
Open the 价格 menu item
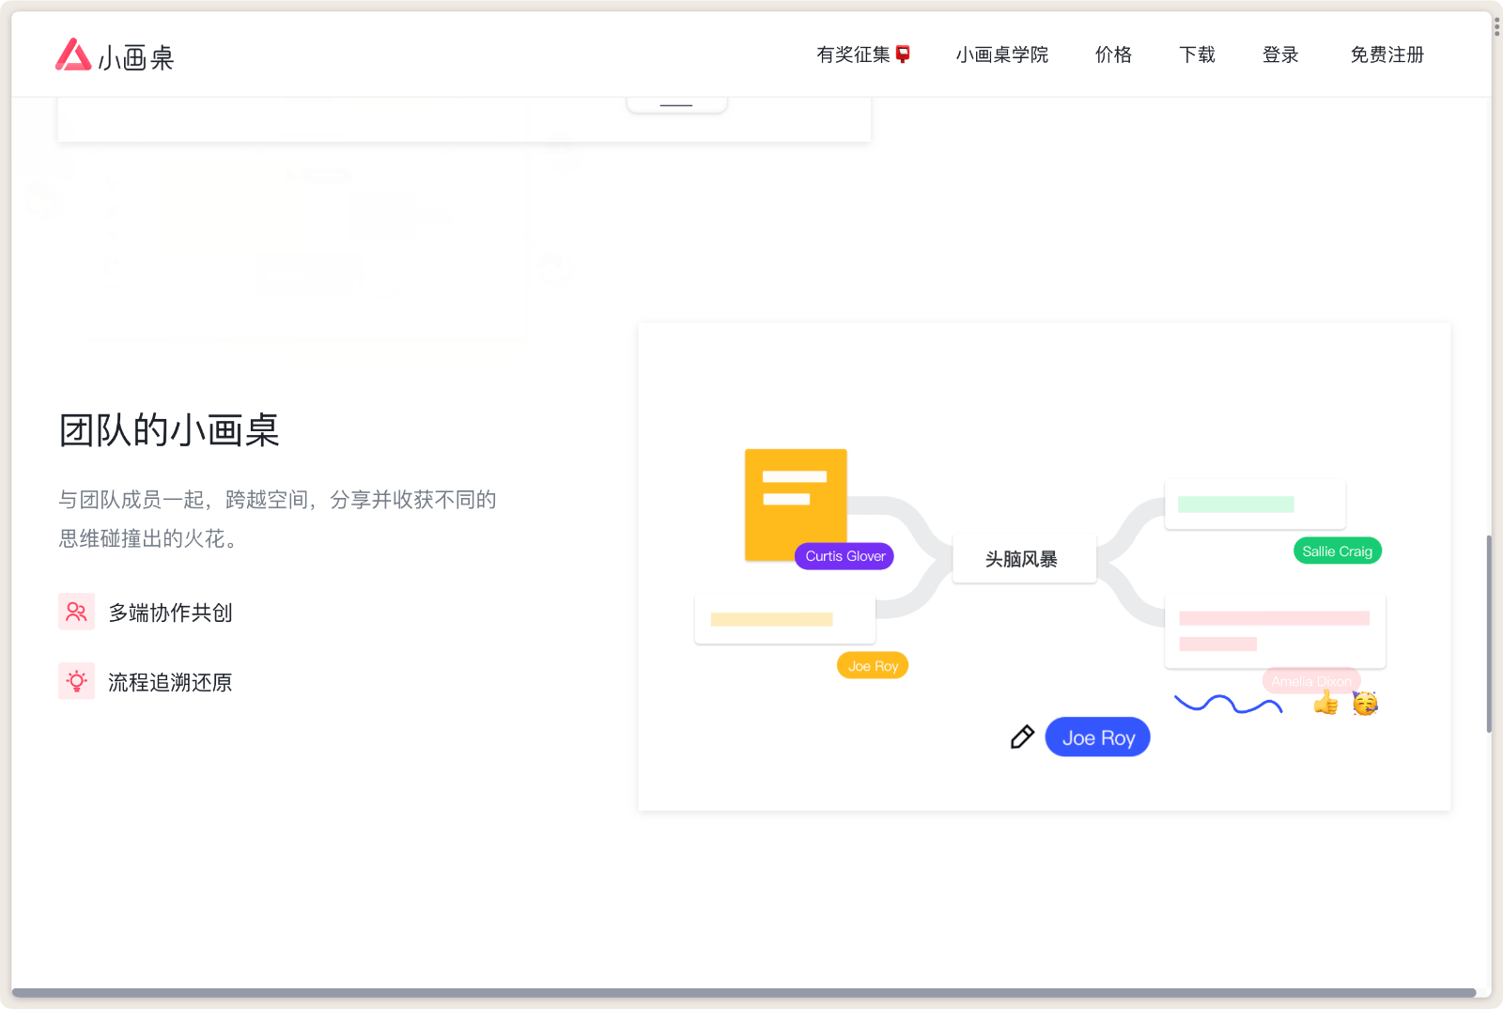click(x=1113, y=55)
